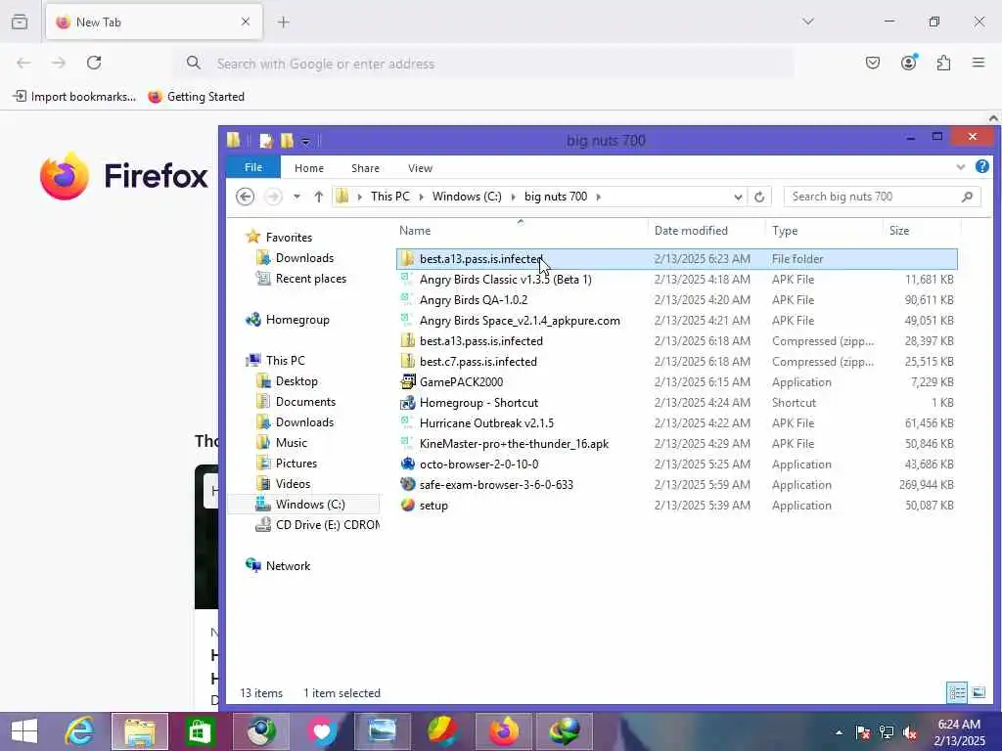Screen dimensions: 1002x751
Task: Open Import bookmarks link in bookmarks bar
Action: (74, 97)
